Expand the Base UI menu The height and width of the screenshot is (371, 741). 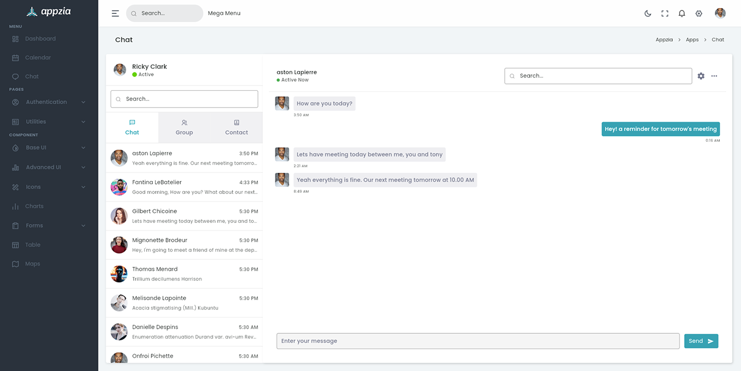click(38, 148)
